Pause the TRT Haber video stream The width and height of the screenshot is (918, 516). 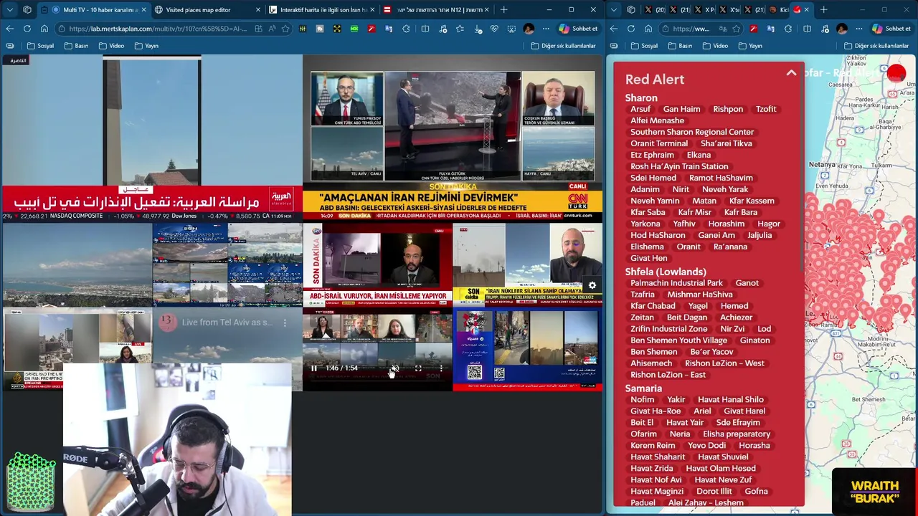(x=313, y=368)
